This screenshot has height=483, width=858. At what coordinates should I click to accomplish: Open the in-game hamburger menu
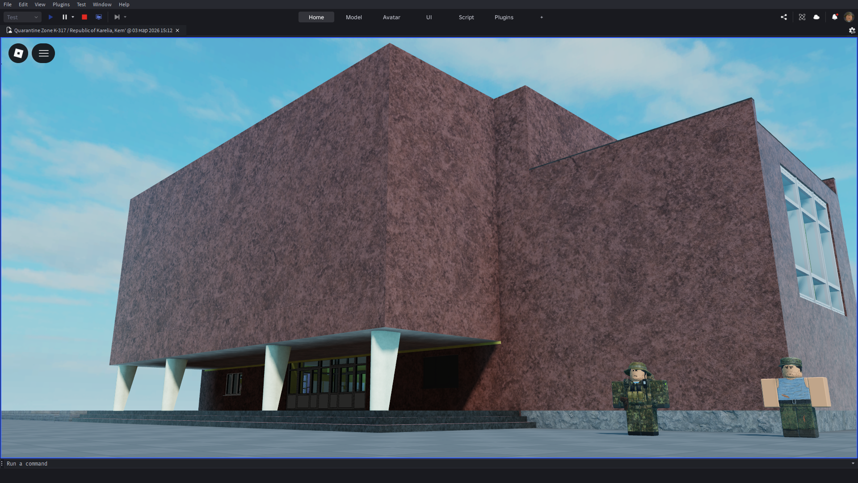click(x=43, y=53)
